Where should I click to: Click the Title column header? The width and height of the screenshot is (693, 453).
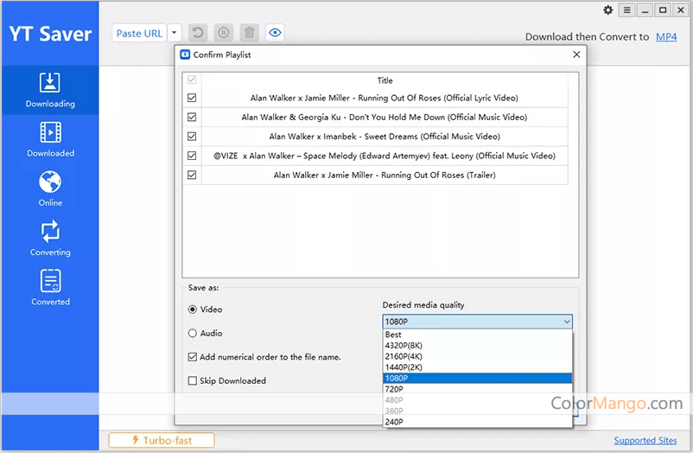(x=385, y=80)
